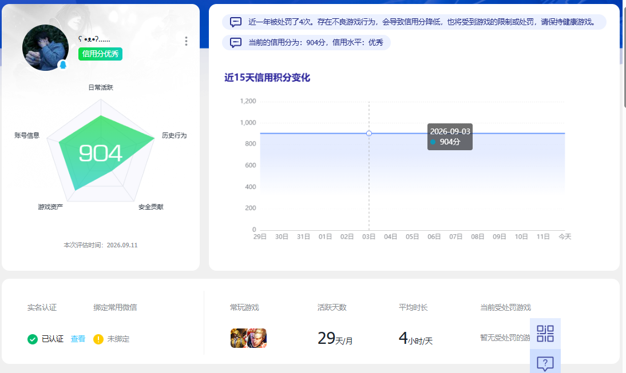Viewport: 626px width, 373px height.
Task: Click the 当前受处罚游戏 column heading
Action: click(x=505, y=307)
